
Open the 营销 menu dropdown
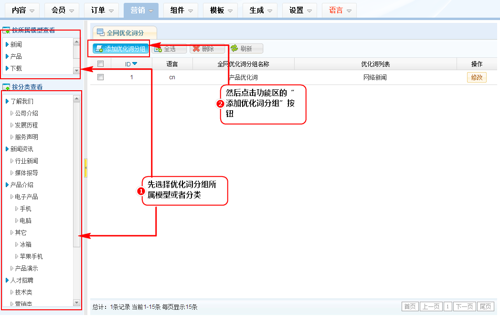click(x=141, y=10)
